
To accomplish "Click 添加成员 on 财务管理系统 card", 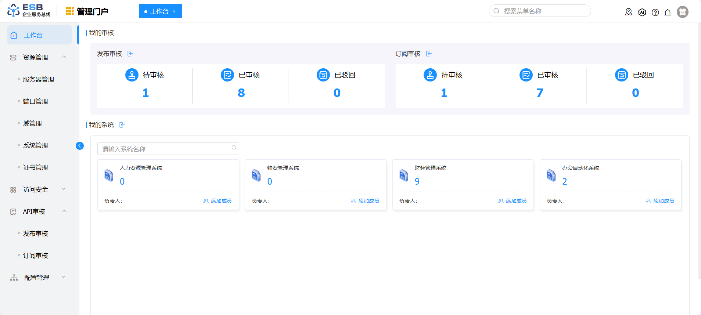I will click(513, 201).
